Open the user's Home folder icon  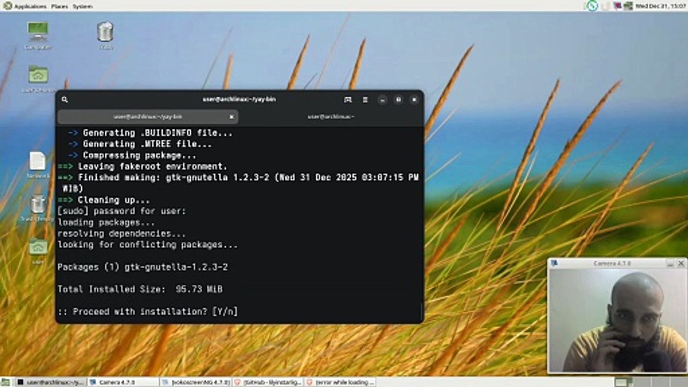38,78
